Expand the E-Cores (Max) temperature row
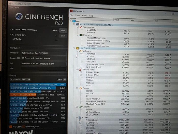This screenshot has width=178, height=134. click(81, 75)
